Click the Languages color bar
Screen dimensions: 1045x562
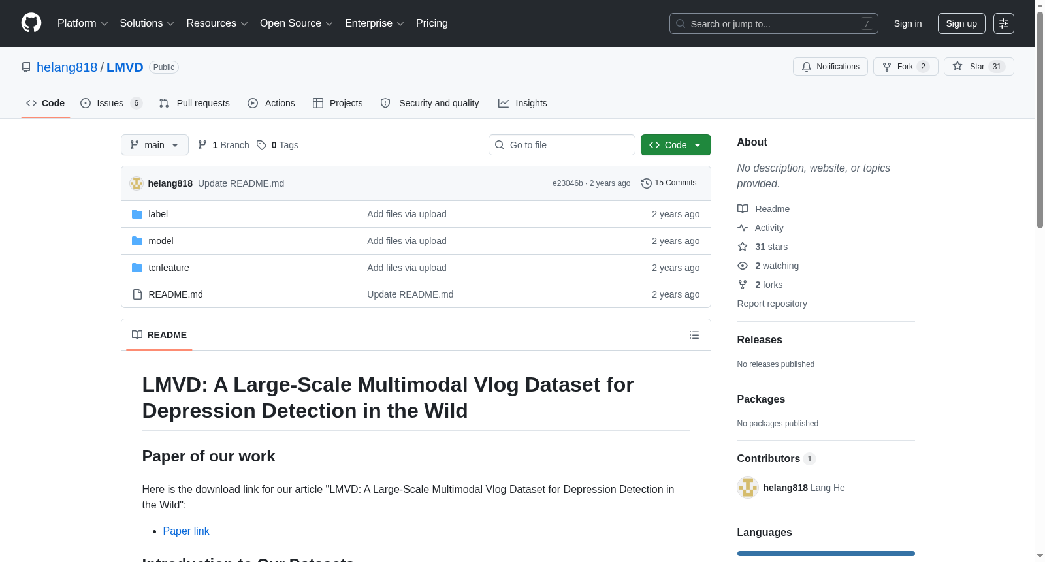pyautogui.click(x=826, y=554)
